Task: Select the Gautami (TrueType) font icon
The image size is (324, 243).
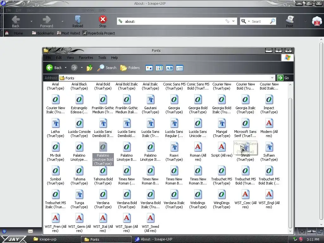Action: (x=150, y=100)
